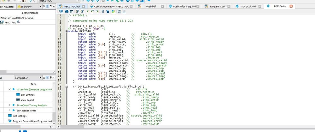Run the TimeQuest Timing Analysis play icon
Image resolution: width=315 pixels, height=132 pixels.
(x=14, y=105)
